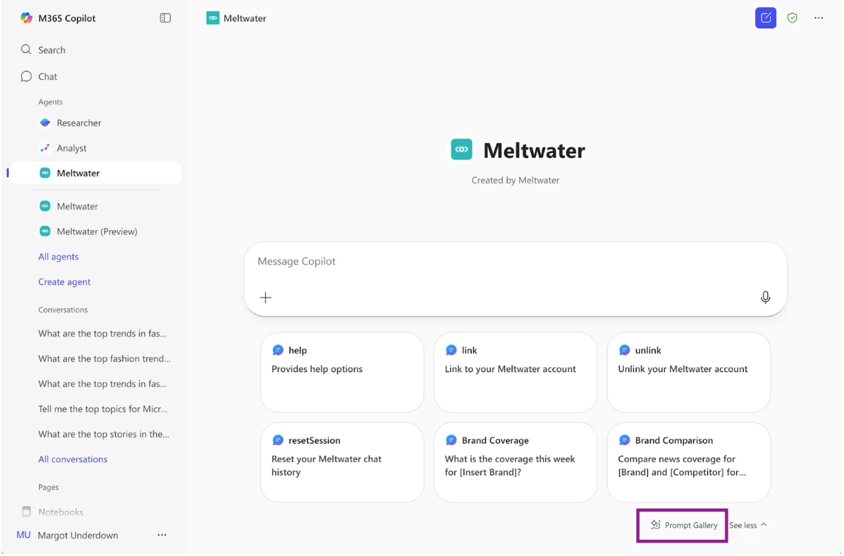The image size is (844, 556).
Task: Click the Margot Underdown account name
Action: click(78, 535)
